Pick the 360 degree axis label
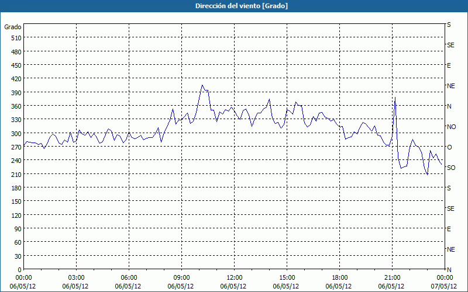Image resolution: width=468 pixels, height=292 pixels. [16, 106]
